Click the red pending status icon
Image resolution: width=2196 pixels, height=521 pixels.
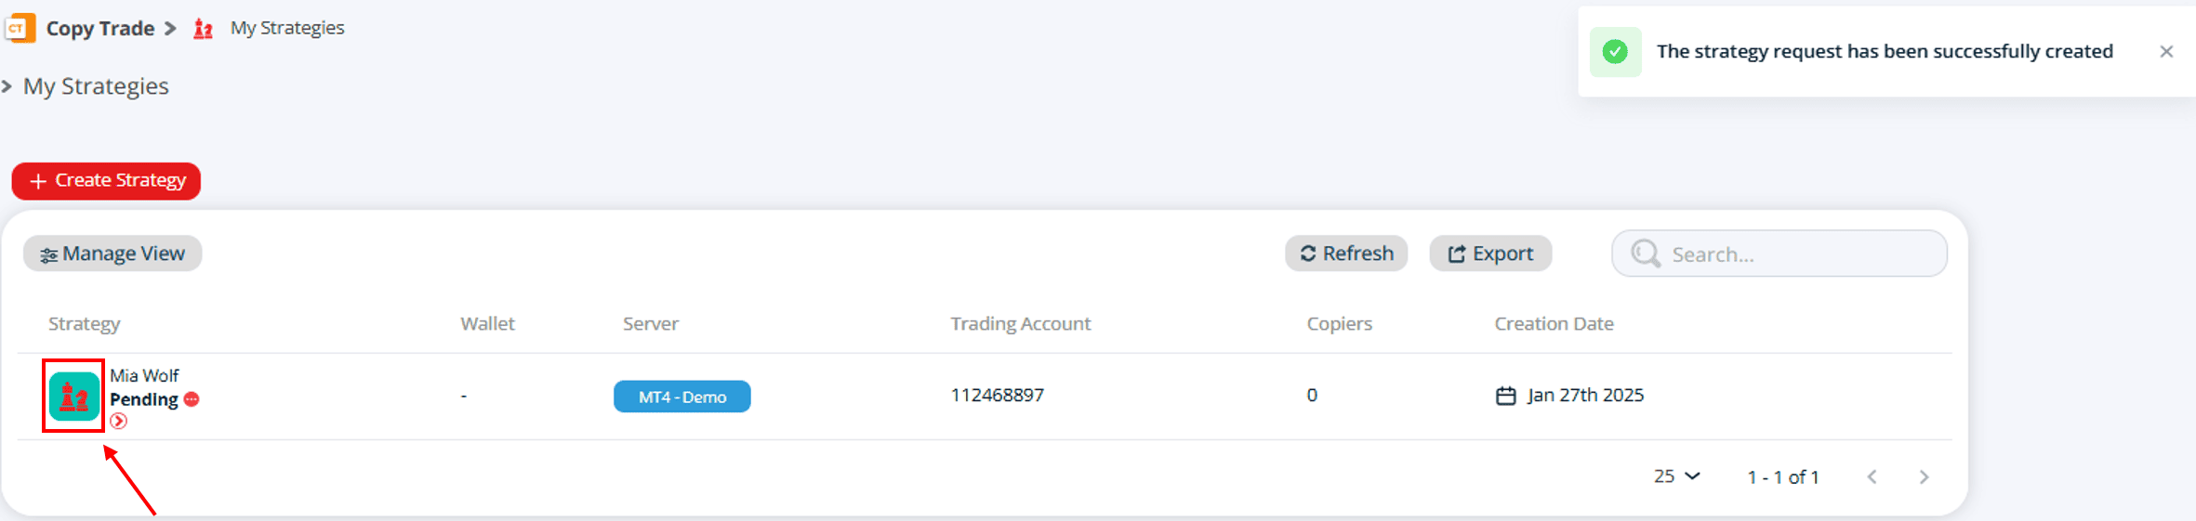[192, 399]
